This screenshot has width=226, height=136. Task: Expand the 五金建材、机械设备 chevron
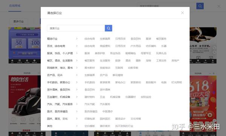point(77,97)
